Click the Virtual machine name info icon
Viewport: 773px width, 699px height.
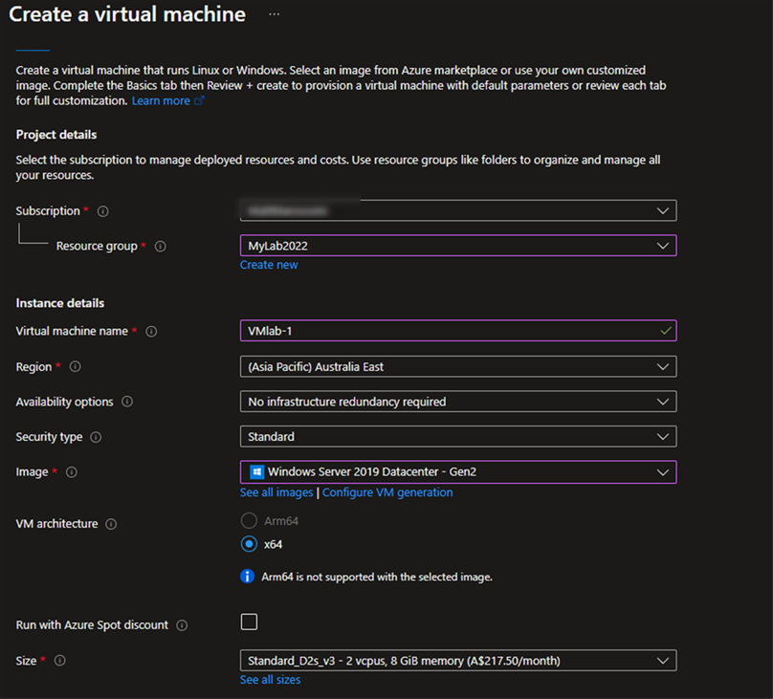click(x=151, y=332)
